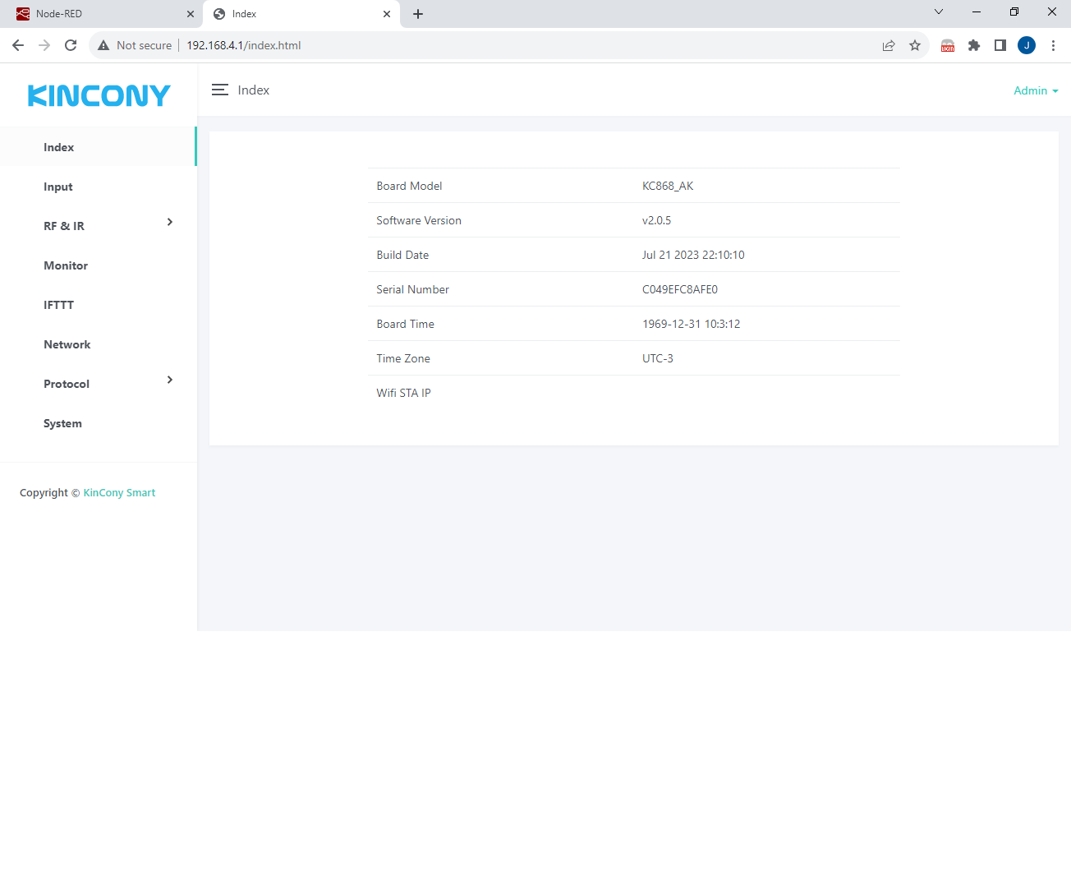This screenshot has height=876, width=1071.
Task: Open the browser Extensions puzzle icon
Action: click(974, 45)
